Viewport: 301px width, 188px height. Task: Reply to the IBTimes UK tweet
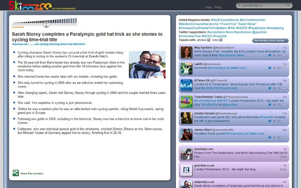pos(274,88)
